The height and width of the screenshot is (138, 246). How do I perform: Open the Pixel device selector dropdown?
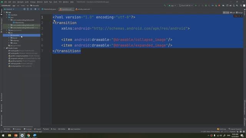tap(186, 5)
